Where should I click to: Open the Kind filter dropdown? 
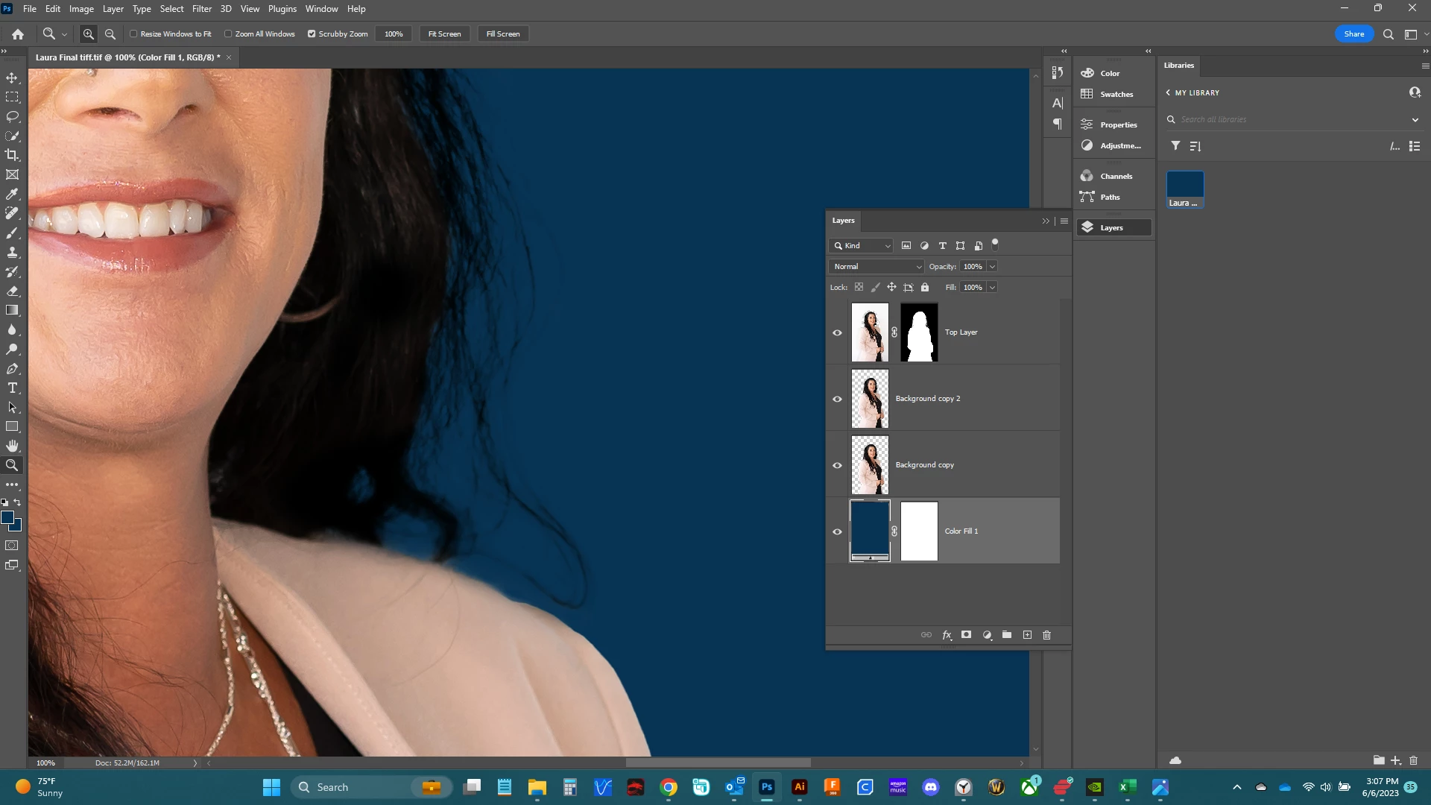pyautogui.click(x=862, y=245)
